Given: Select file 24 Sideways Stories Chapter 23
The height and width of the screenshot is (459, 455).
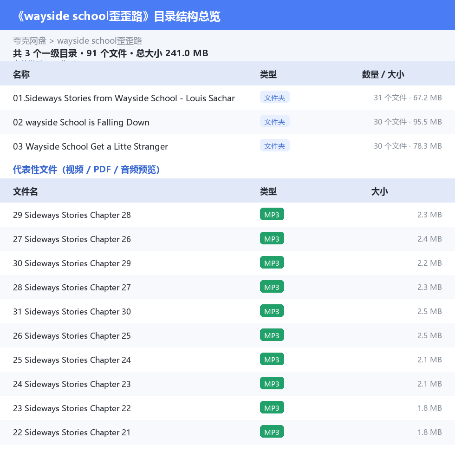Looking at the screenshot, I should coord(71,384).
